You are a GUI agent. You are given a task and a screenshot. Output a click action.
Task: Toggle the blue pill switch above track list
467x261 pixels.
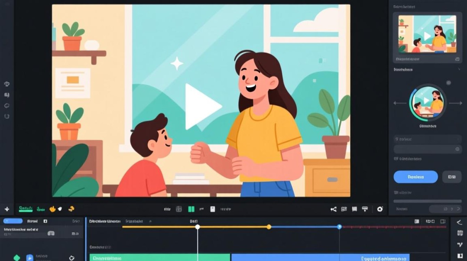coord(13,221)
